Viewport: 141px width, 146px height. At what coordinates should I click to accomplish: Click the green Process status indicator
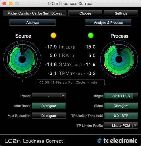click(91, 35)
